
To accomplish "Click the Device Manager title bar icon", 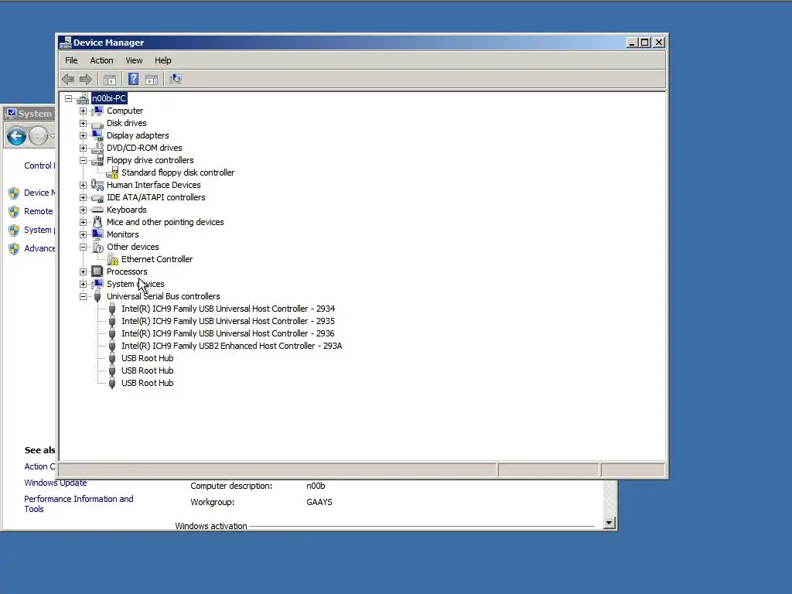I will point(65,43).
